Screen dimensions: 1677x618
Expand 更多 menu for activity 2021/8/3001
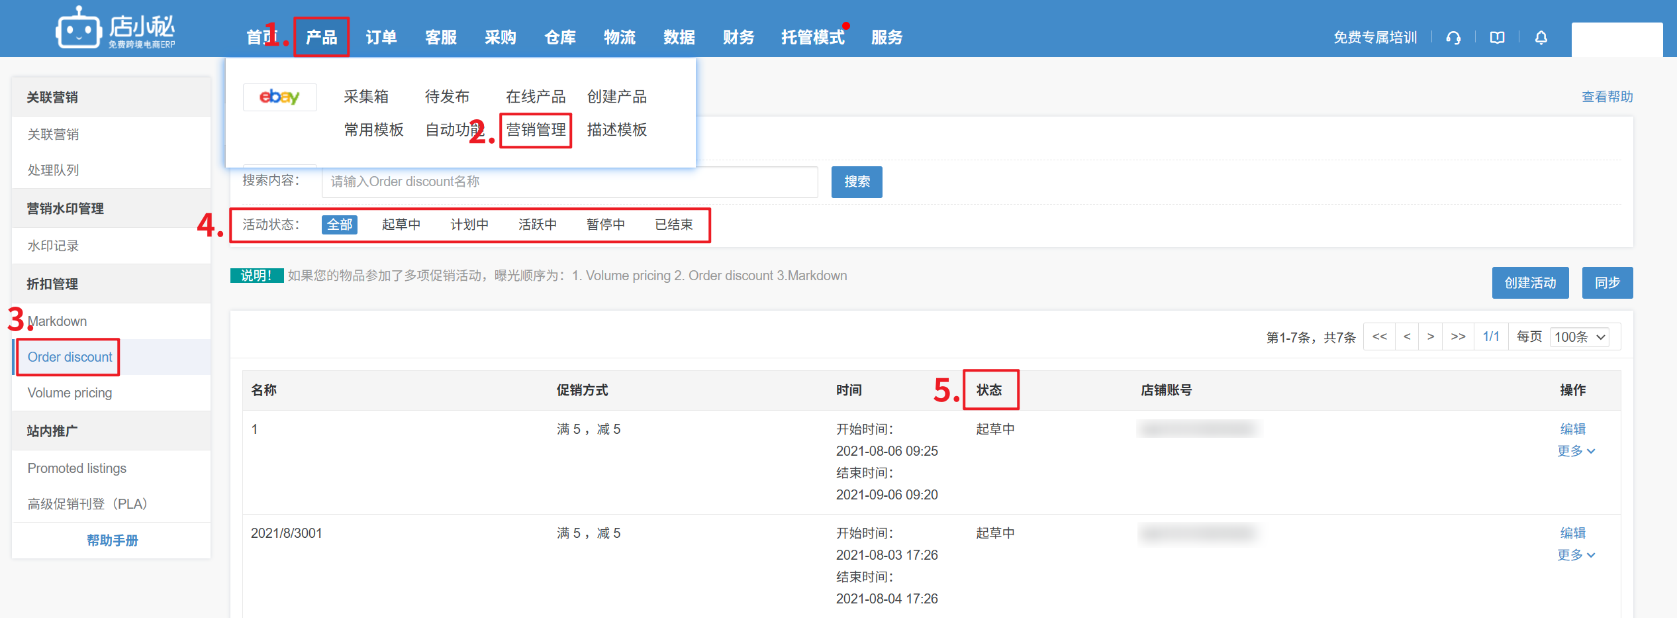point(1576,555)
